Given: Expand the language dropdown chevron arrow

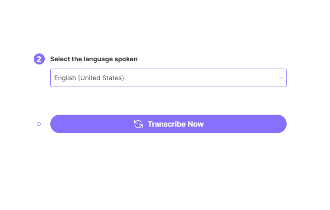Looking at the screenshot, I should pyautogui.click(x=281, y=78).
